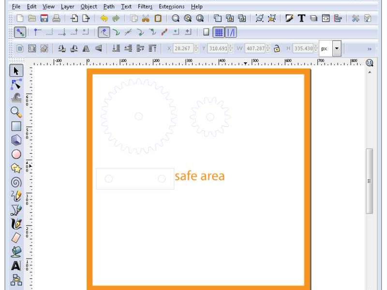Select the Star polygon tool

pos(16,168)
